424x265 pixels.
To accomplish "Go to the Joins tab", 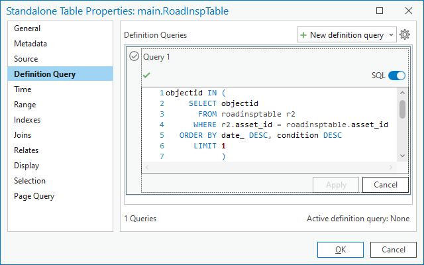I will click(x=23, y=135).
